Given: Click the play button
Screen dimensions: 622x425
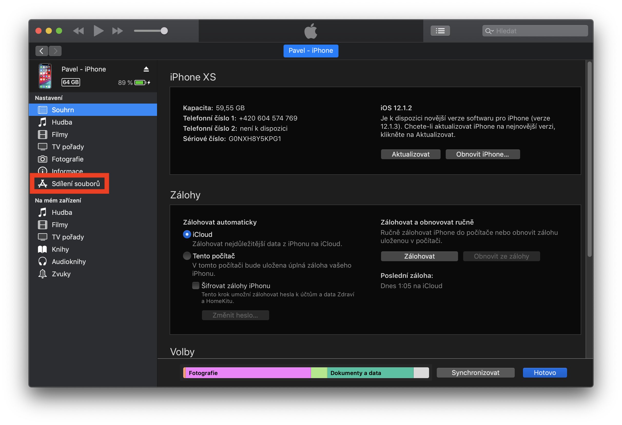Looking at the screenshot, I should point(98,31).
